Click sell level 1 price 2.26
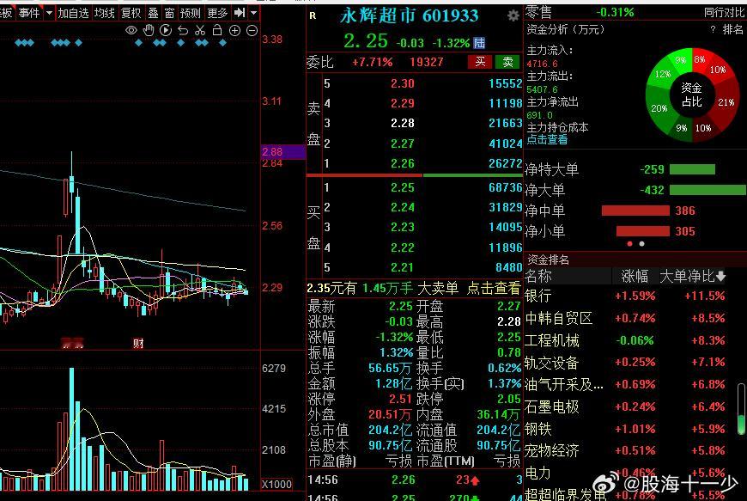747x501 pixels. 403,163
